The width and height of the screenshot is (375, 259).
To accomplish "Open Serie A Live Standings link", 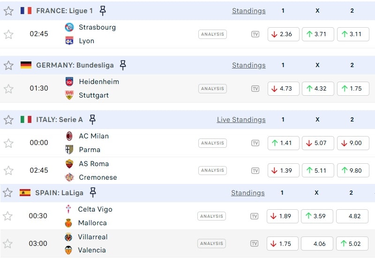I will coord(241,120).
